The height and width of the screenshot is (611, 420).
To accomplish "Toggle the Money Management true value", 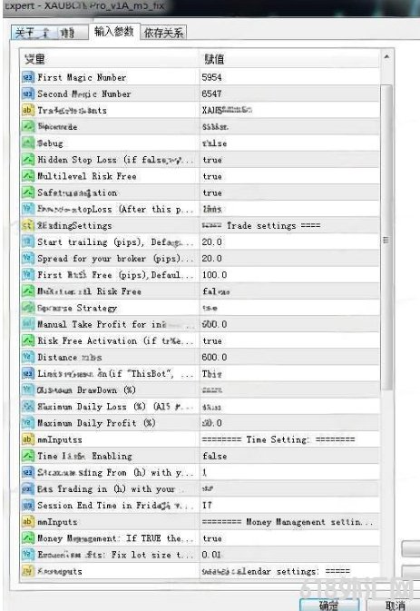I will tap(289, 538).
